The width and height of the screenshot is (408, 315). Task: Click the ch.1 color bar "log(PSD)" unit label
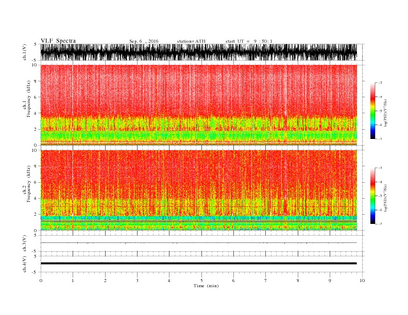coord(385,113)
